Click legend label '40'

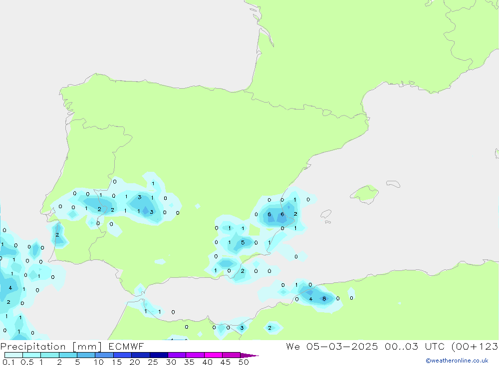click(x=208, y=362)
